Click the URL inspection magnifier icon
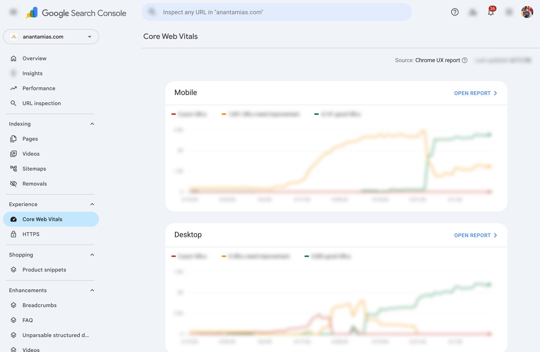Viewport: 540px width, 352px height. (13, 103)
